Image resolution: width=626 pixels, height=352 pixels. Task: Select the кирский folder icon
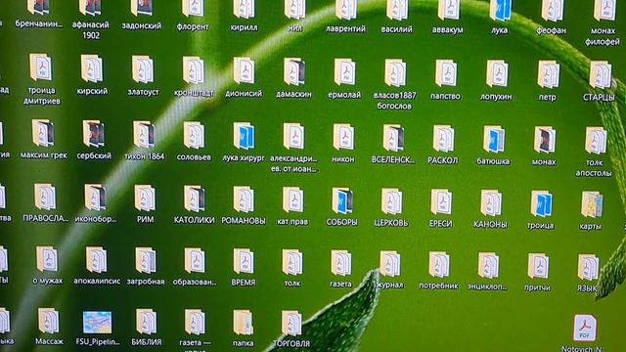click(92, 68)
